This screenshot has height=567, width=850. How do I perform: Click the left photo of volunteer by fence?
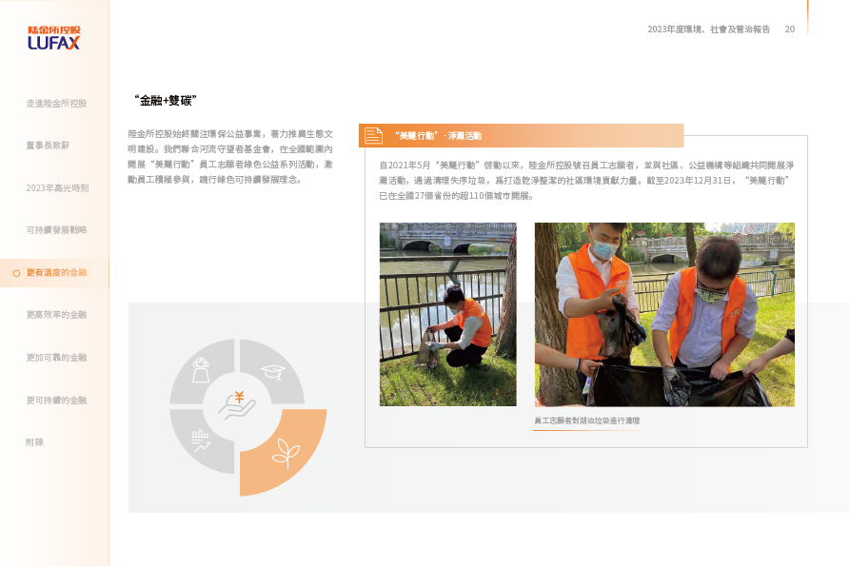point(447,314)
